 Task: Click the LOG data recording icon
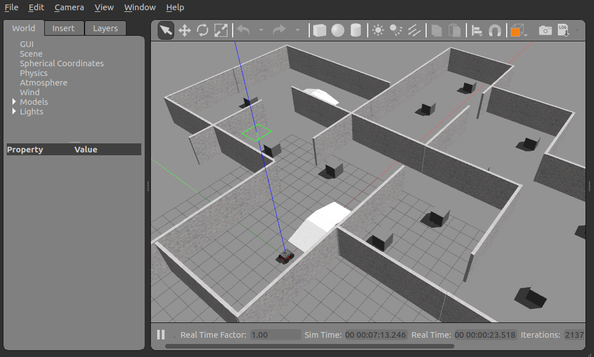tap(563, 30)
